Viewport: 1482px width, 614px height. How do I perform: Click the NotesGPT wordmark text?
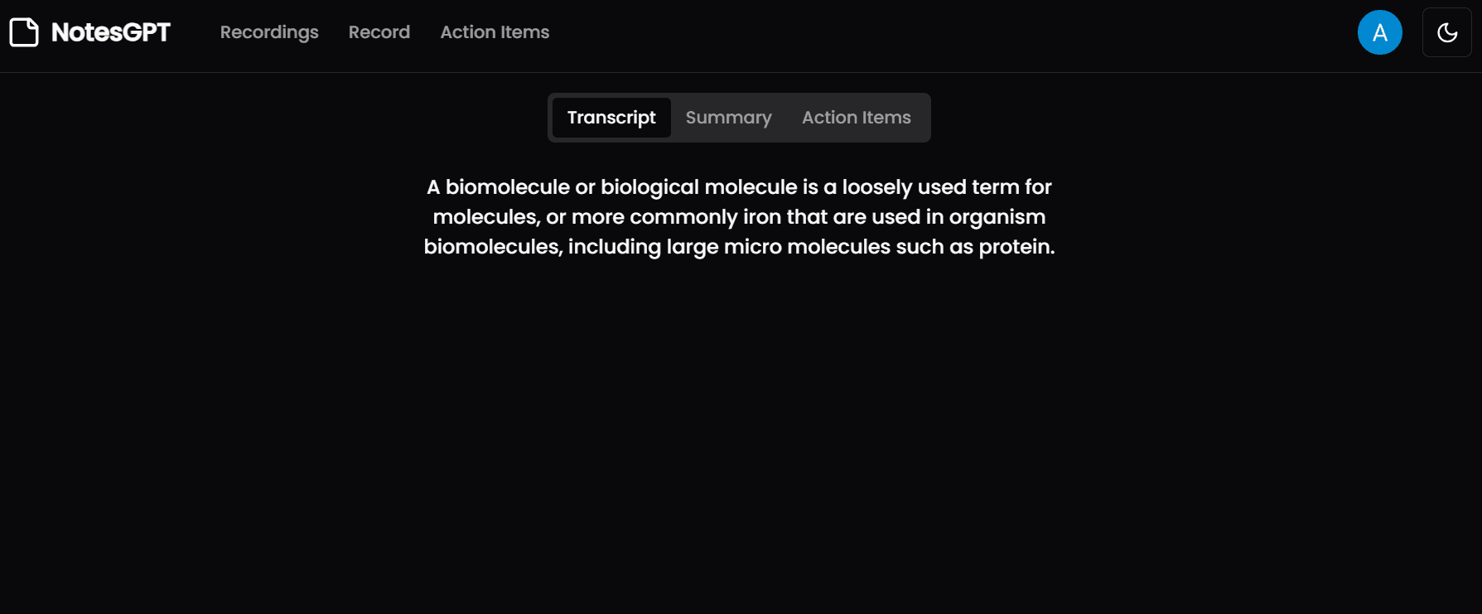point(111,32)
